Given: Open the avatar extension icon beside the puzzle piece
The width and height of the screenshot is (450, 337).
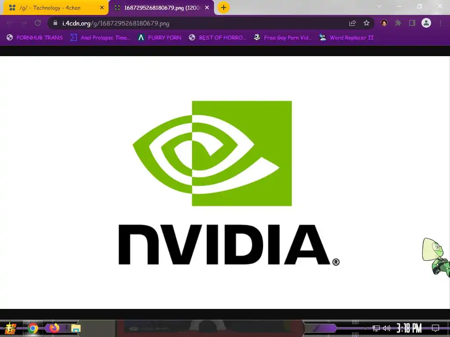Looking at the screenshot, I should click(x=384, y=23).
